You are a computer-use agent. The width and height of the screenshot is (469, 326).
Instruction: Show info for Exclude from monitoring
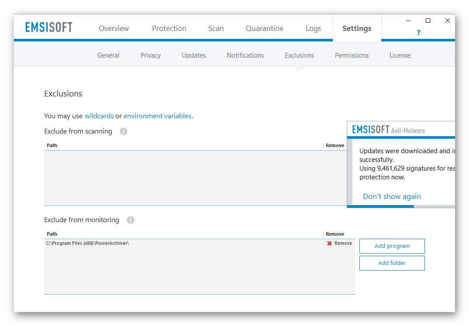pyautogui.click(x=131, y=220)
